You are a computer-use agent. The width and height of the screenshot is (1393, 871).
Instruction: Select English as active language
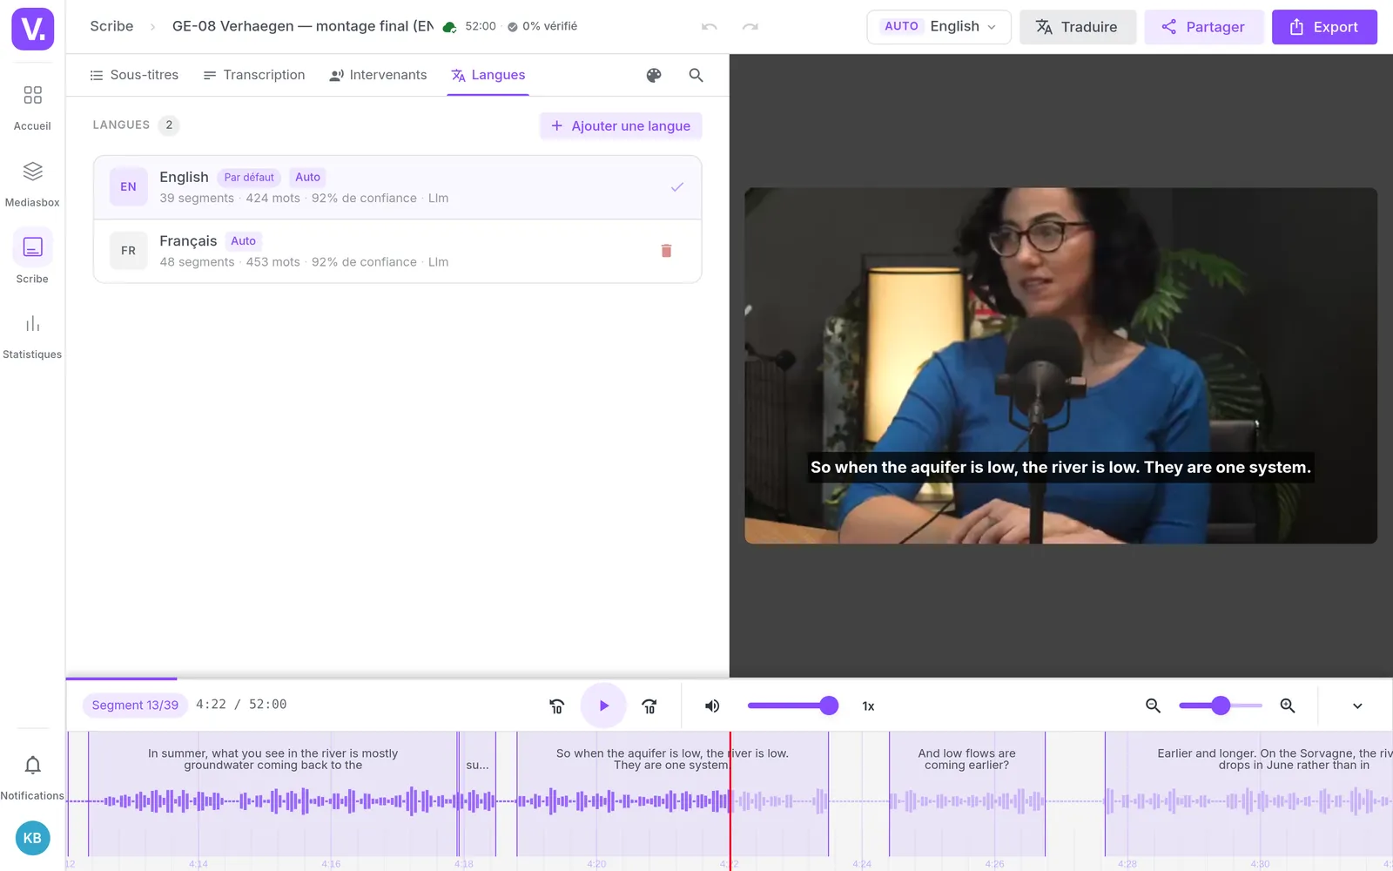click(x=397, y=187)
